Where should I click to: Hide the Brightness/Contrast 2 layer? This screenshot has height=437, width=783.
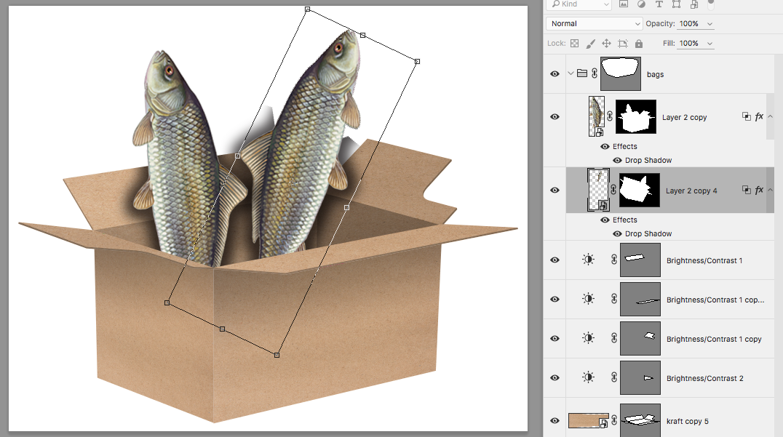pyautogui.click(x=555, y=377)
